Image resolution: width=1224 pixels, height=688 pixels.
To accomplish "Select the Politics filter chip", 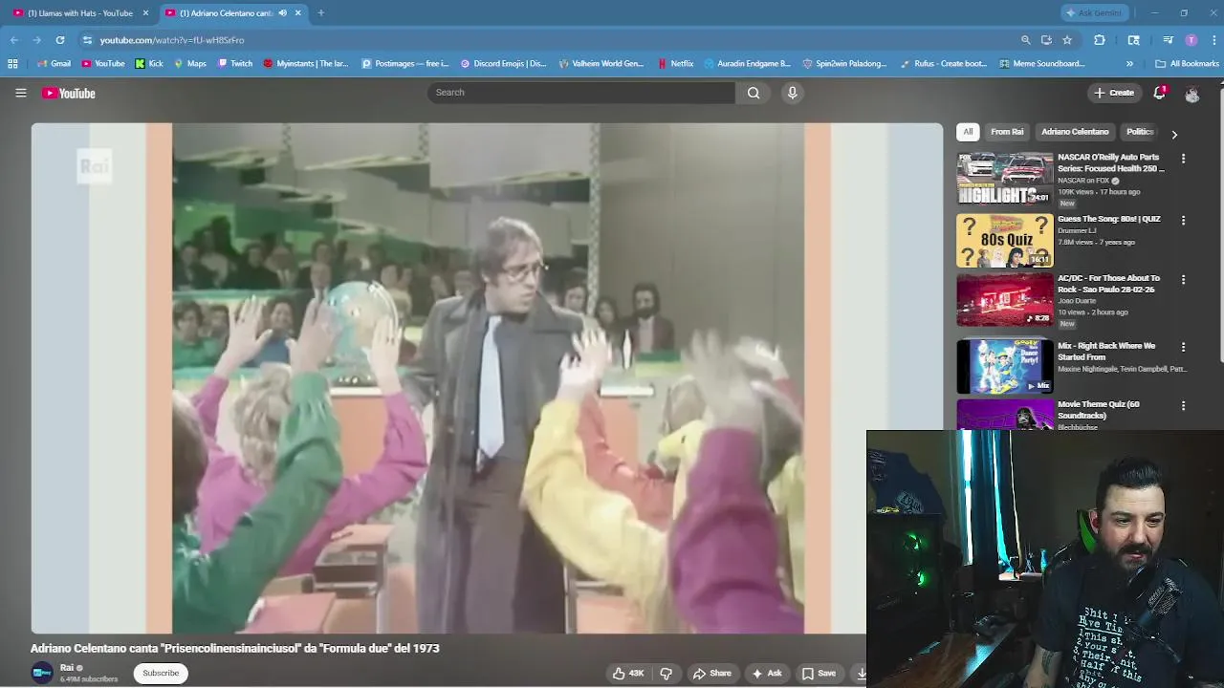I will (1139, 132).
